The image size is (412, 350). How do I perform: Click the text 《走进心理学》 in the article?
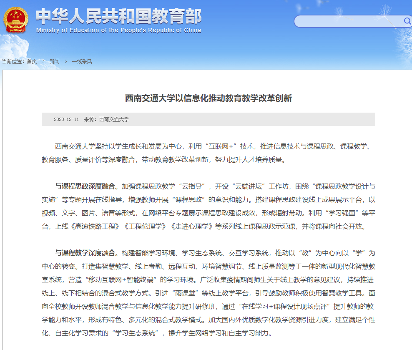(x=191, y=226)
